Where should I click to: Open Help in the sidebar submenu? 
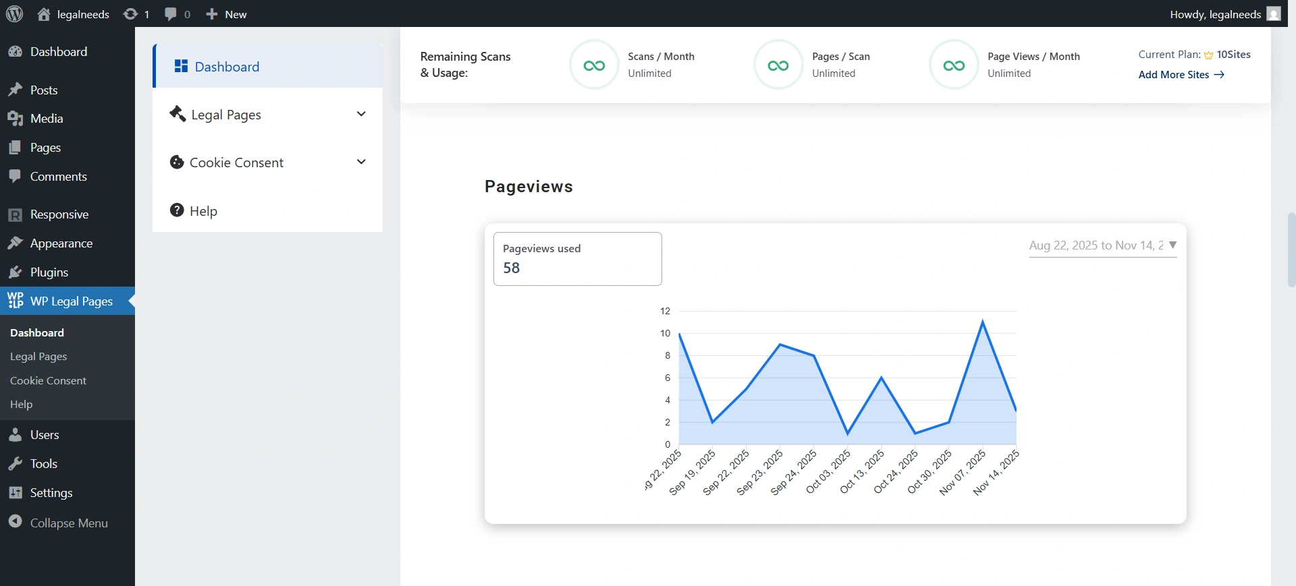coord(21,405)
